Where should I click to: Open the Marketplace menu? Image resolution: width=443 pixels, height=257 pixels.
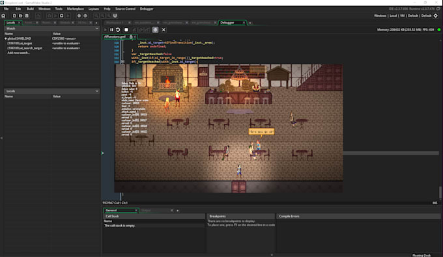pyautogui.click(x=76, y=8)
